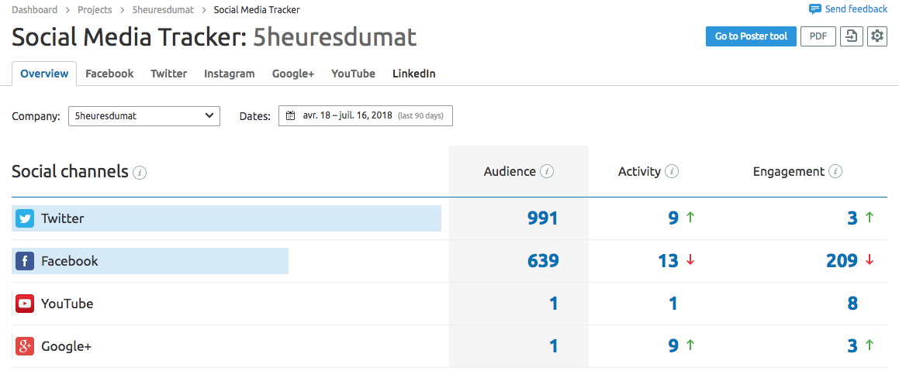Viewport: 899px width, 388px height.
Task: Open the Dates range picker
Action: (365, 116)
